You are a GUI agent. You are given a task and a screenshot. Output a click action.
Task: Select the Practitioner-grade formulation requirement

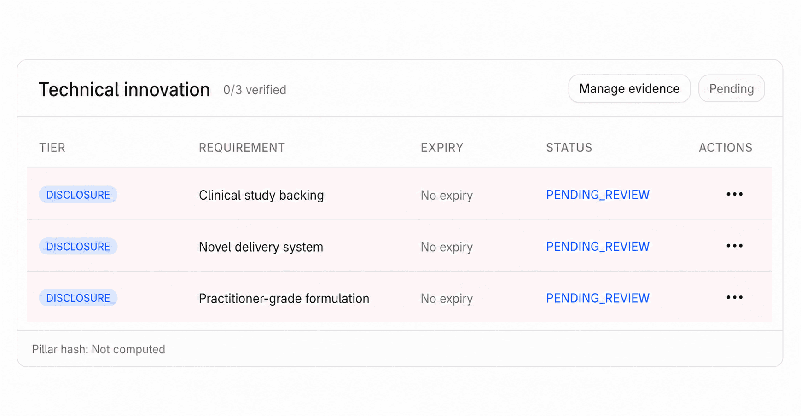click(284, 299)
